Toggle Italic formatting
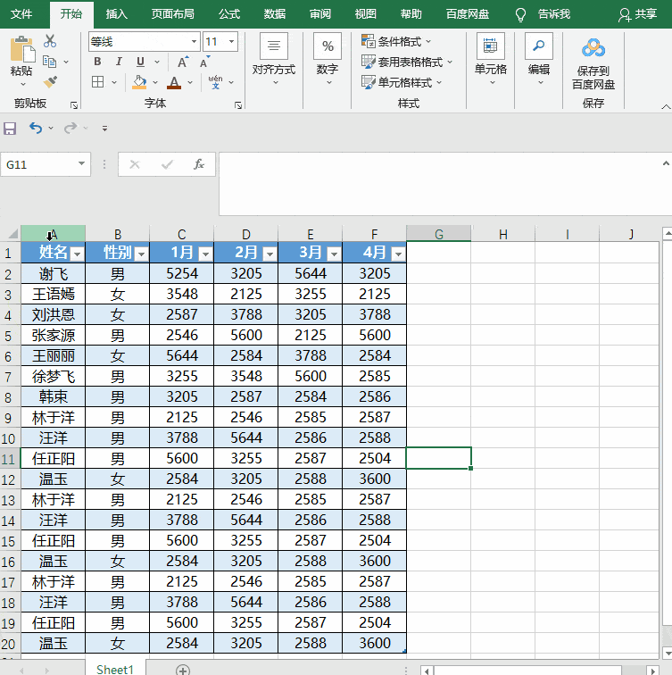This screenshot has height=675, width=672. pyautogui.click(x=119, y=62)
